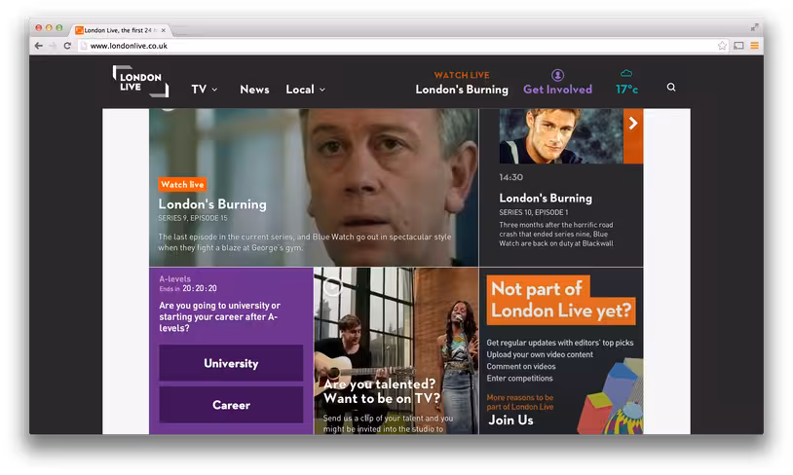Click the 14:30 time text
This screenshot has width=793, height=475.
click(510, 177)
